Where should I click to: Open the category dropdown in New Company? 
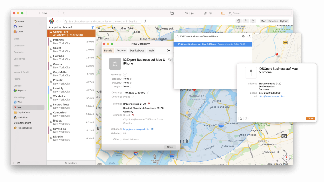tap(127, 79)
